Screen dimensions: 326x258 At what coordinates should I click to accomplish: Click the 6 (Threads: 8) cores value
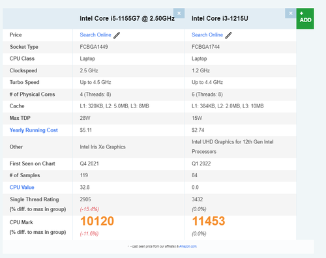(207, 94)
